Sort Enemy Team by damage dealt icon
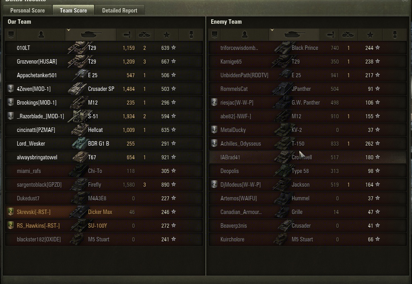 pos(330,35)
